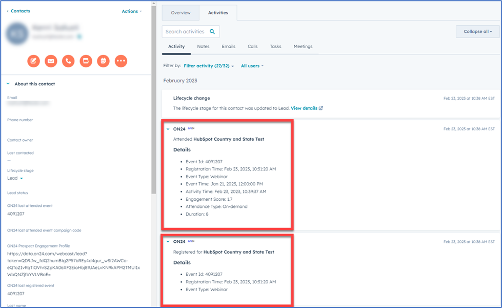
Task: Switch to the Overview tab
Action: [180, 12]
